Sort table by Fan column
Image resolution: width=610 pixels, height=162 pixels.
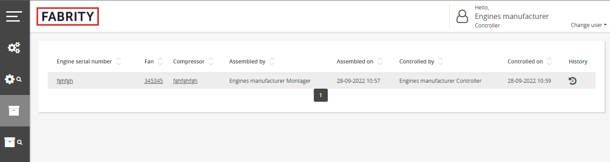pos(160,62)
